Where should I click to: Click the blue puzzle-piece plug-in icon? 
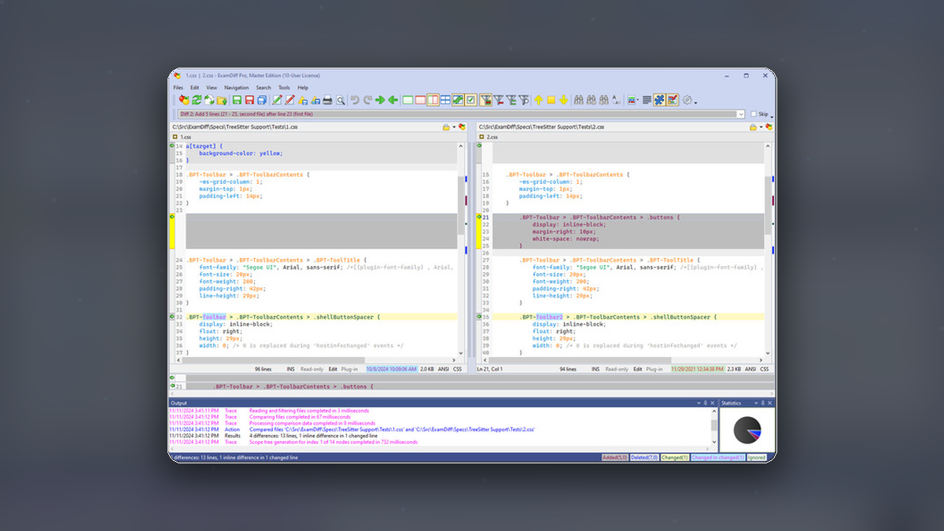pos(659,100)
